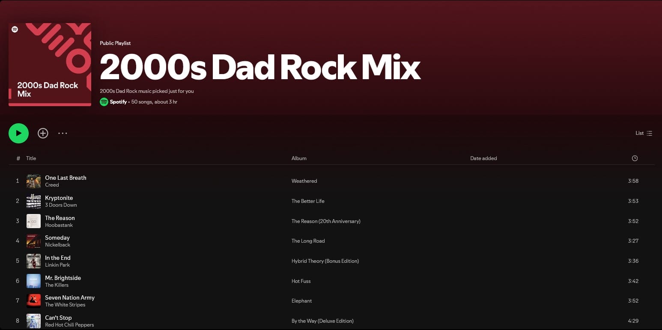This screenshot has height=330, width=662.
Task: Click the duration clock column header
Action: point(635,158)
